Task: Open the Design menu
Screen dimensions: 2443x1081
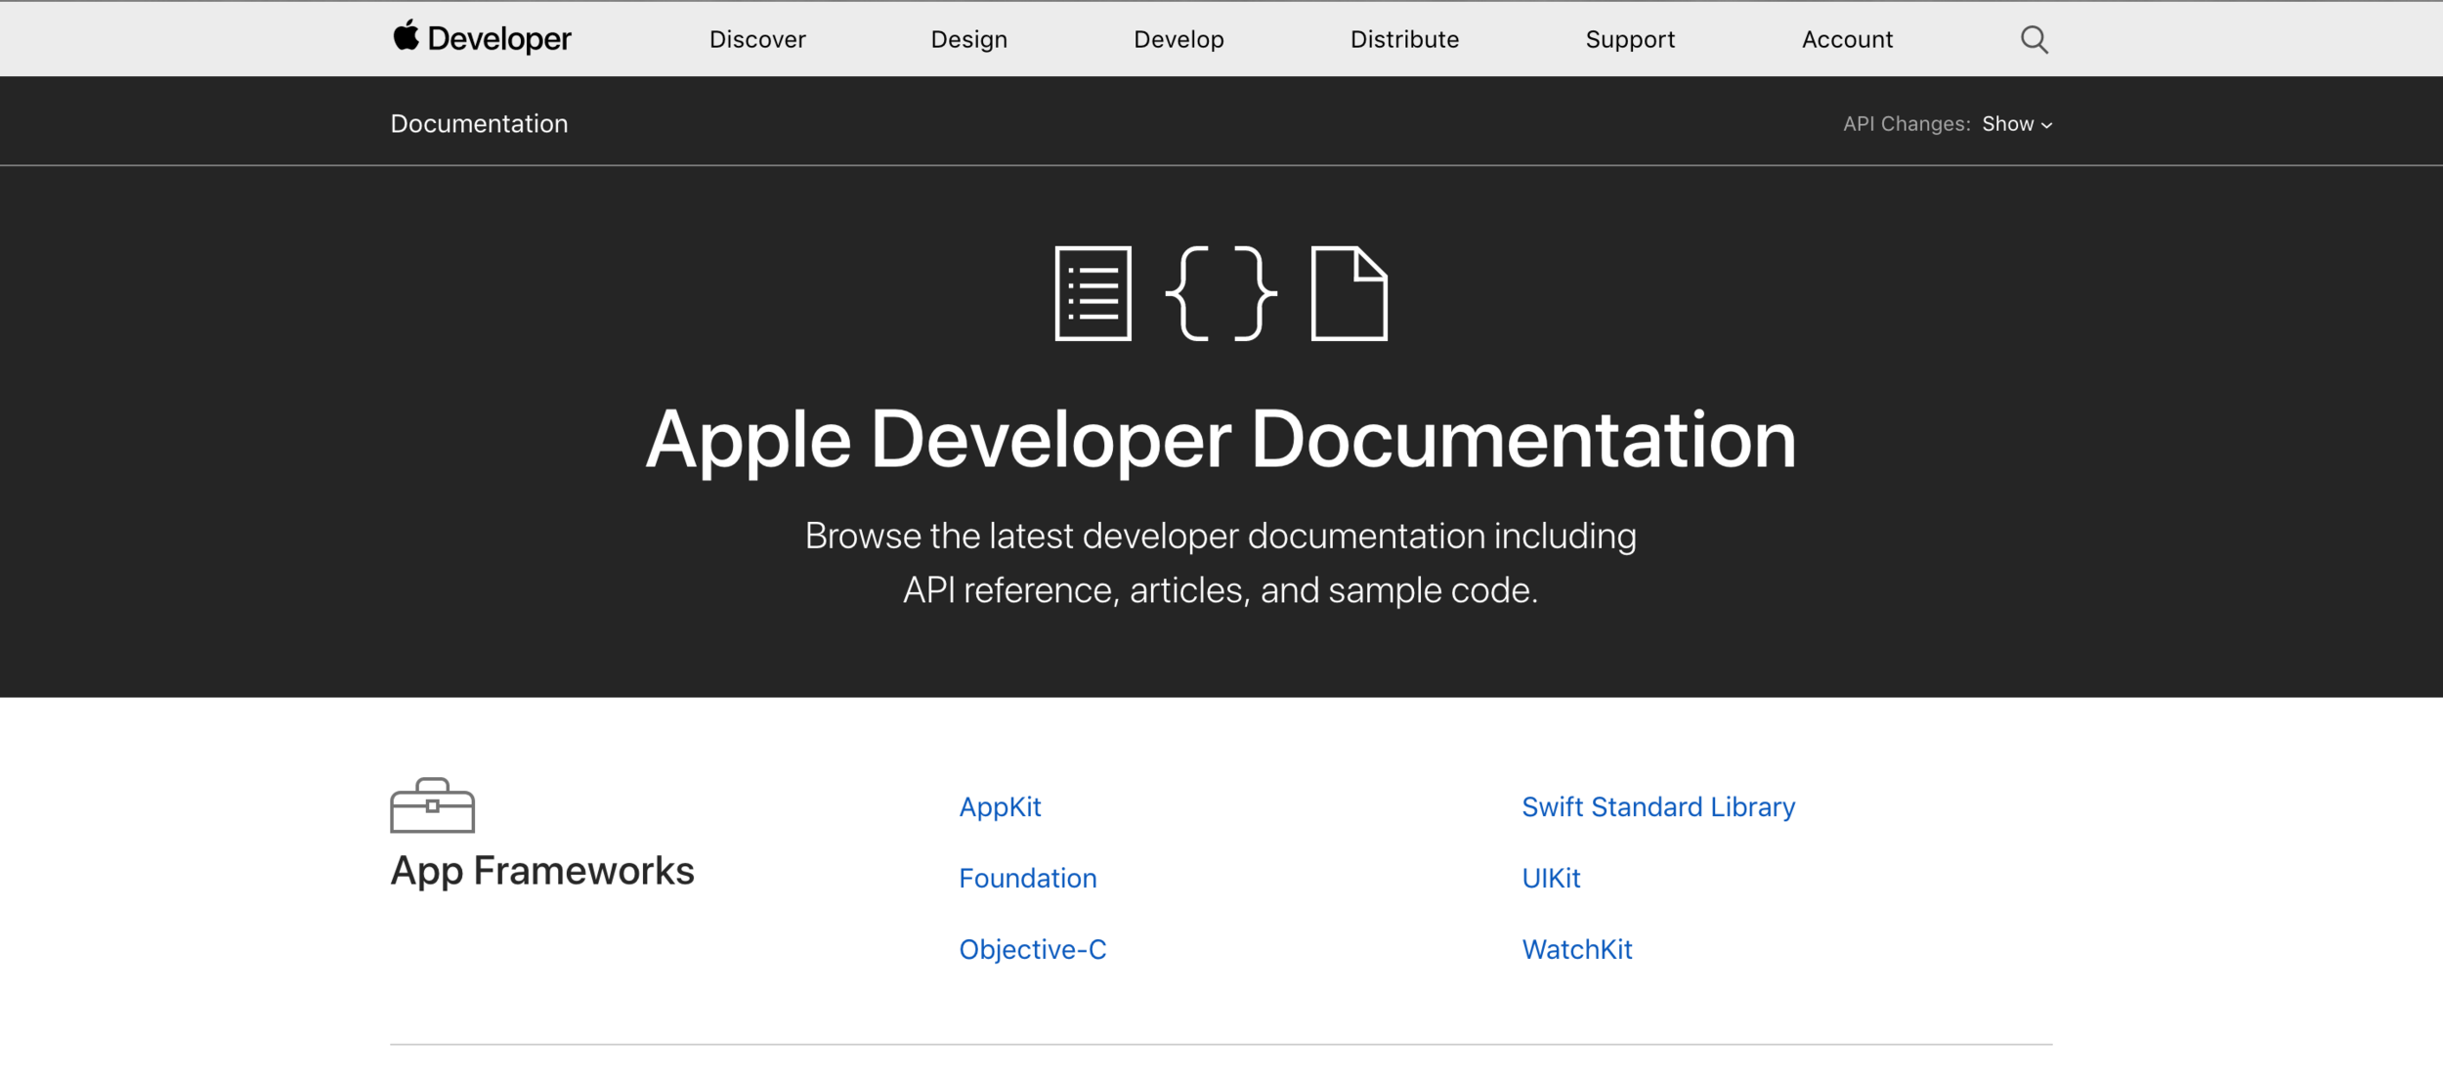Action: click(968, 39)
